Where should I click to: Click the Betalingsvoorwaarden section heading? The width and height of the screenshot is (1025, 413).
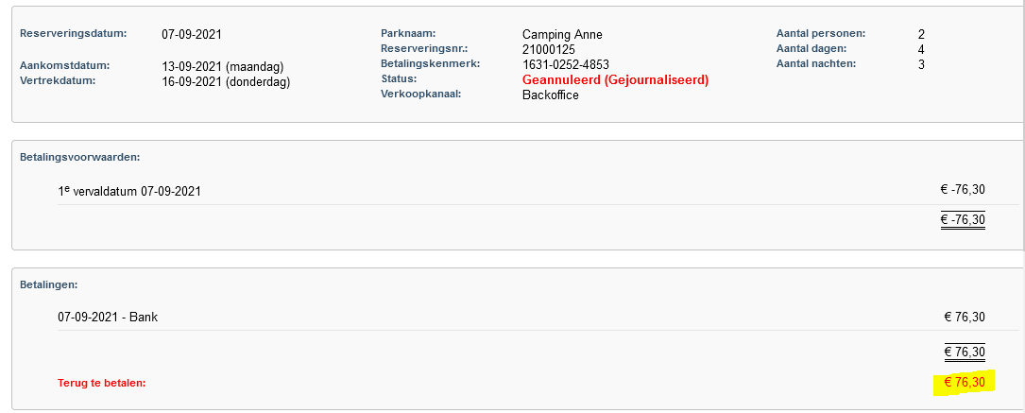click(80, 158)
